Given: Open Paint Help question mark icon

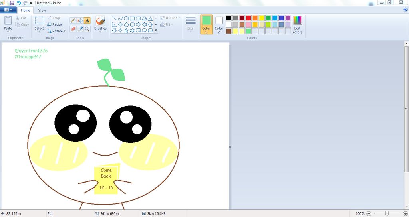Looking at the screenshot, I should coord(406,10).
